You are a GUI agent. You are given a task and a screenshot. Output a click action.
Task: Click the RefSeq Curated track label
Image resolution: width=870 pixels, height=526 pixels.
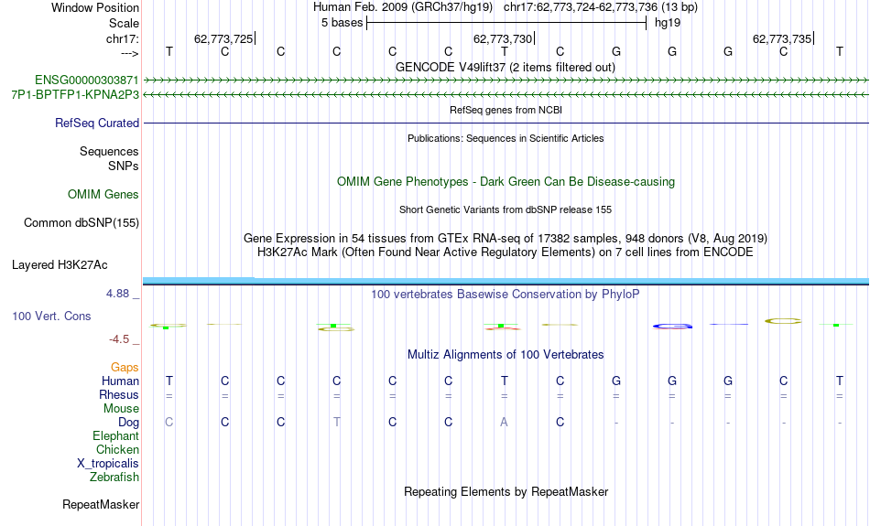tap(96, 123)
